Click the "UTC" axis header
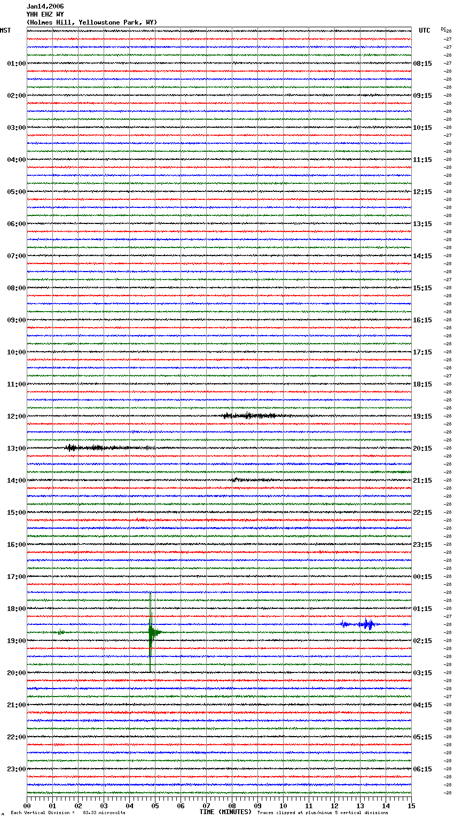Screen dimensions: 454x820 click(x=425, y=30)
